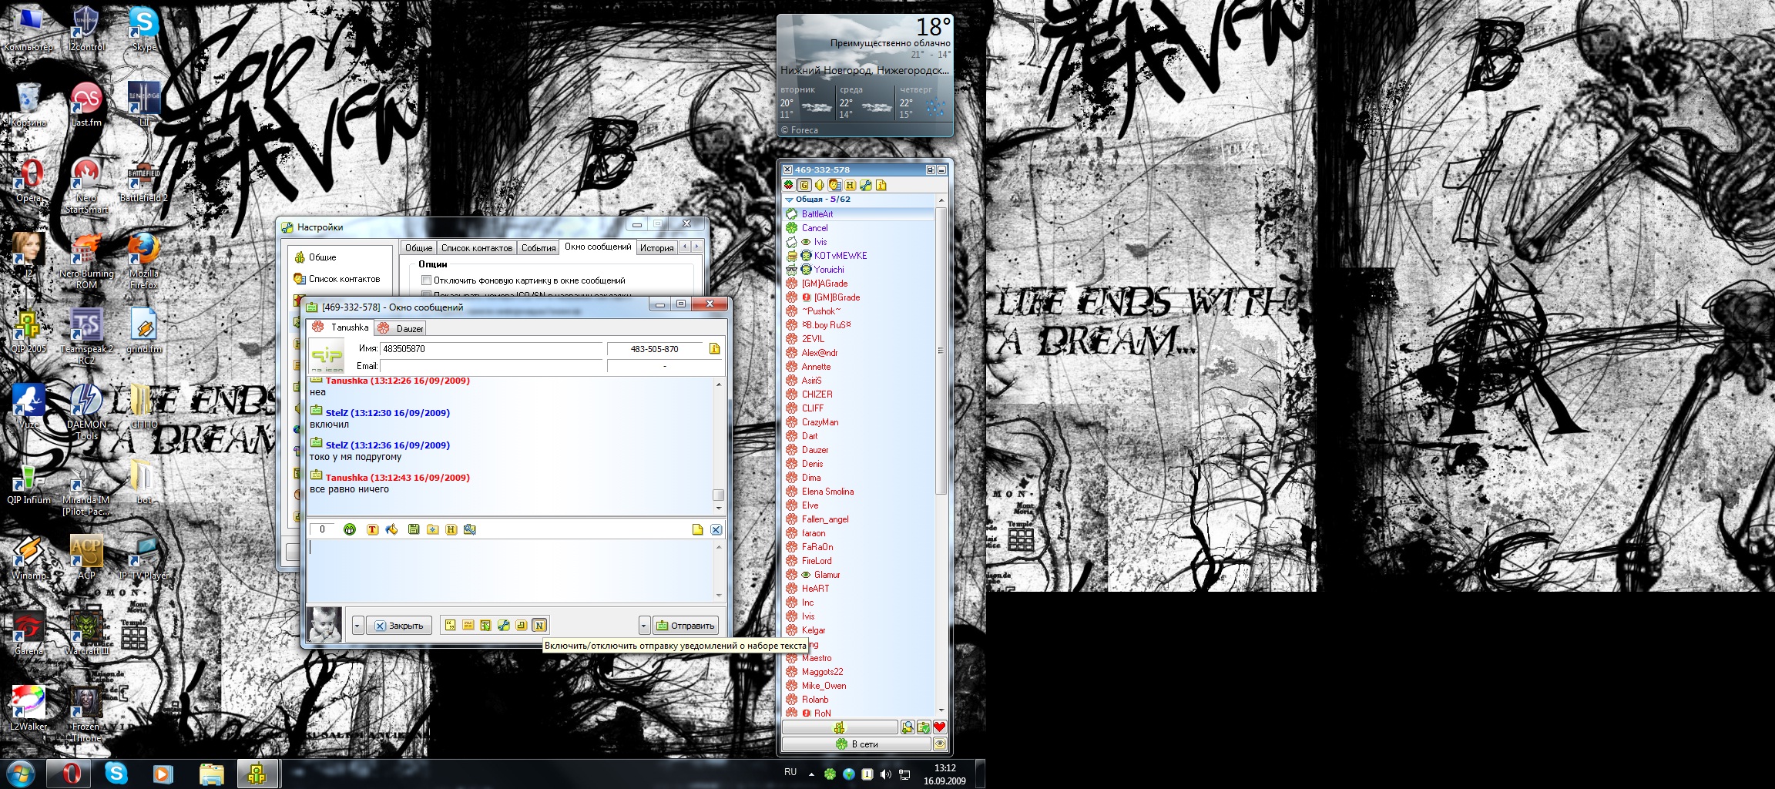The width and height of the screenshot is (1775, 789).
Task: Click the red T text formatting icon
Action: pos(373,529)
